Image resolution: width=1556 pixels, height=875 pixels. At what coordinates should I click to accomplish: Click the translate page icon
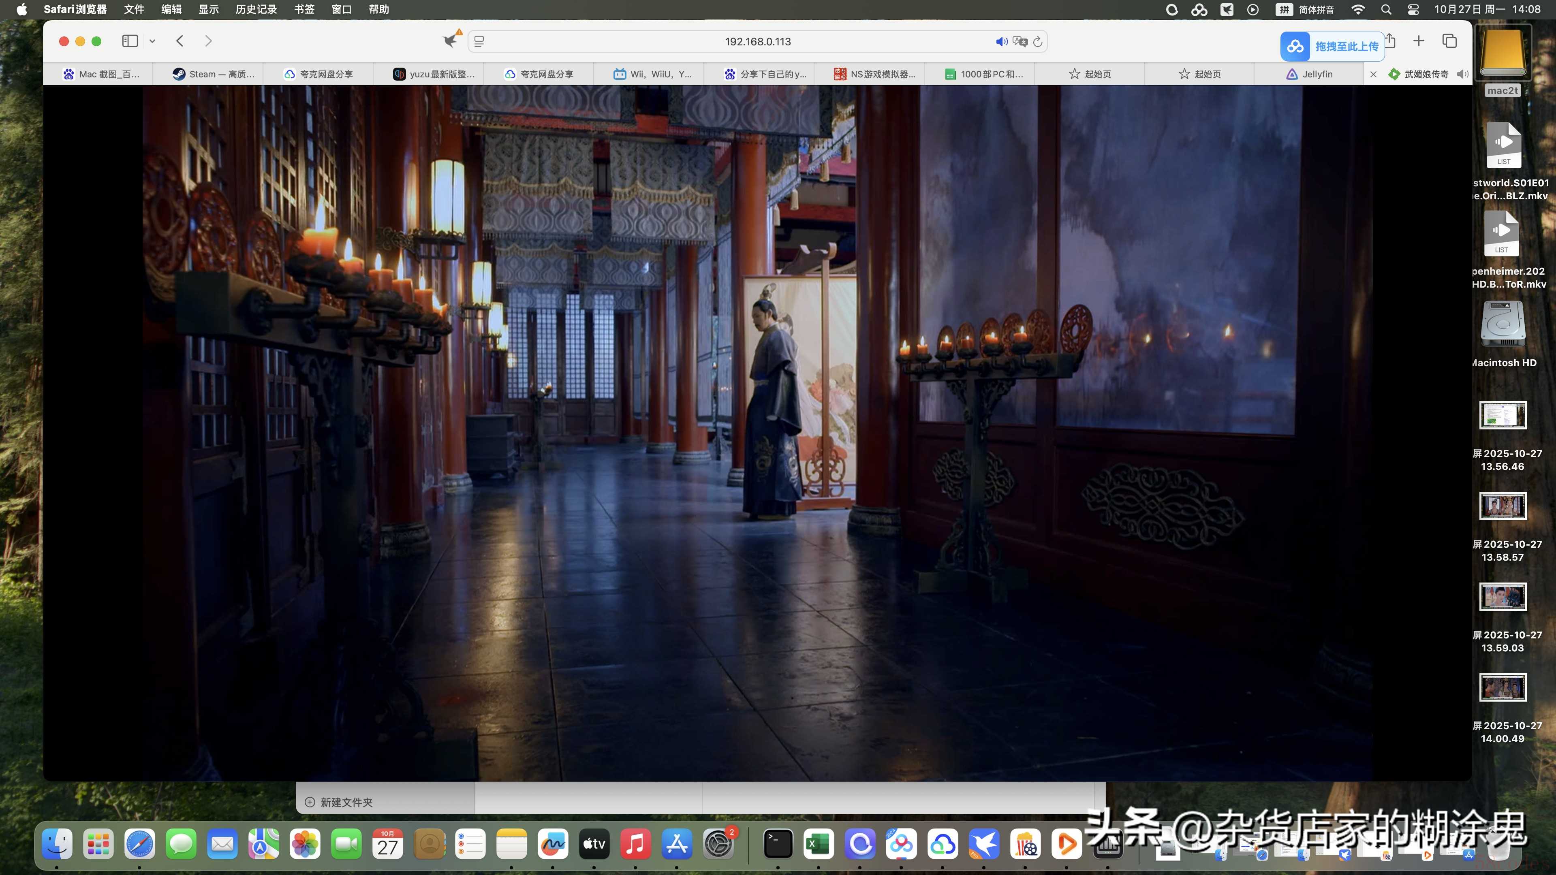coord(1020,42)
